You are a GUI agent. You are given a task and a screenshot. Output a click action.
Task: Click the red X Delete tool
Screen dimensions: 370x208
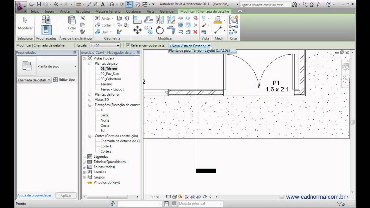[x=195, y=32]
